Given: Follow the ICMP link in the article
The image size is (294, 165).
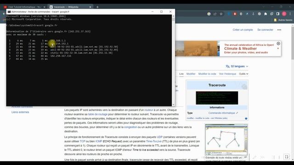Looking at the screenshot, I should coord(99,142).
